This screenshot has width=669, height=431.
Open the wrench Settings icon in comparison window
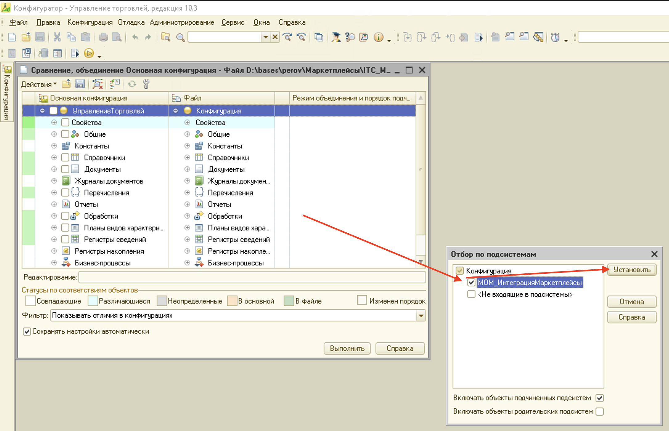[146, 84]
